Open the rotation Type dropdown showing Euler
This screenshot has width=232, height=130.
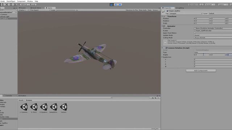(x=213, y=52)
